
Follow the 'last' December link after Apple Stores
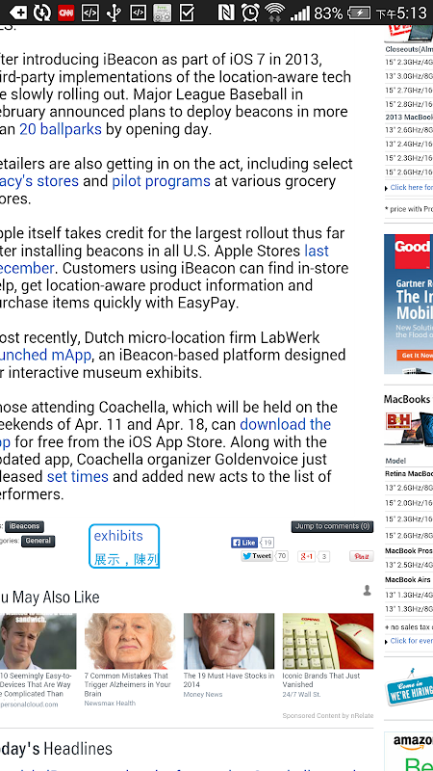coord(317,251)
